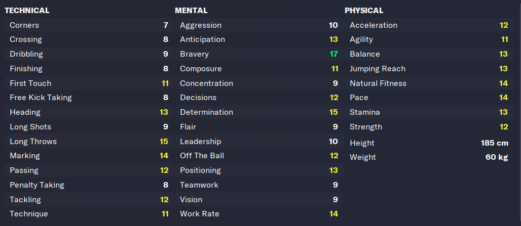The height and width of the screenshot is (226, 521).
Task: Select the Bravery attribute row
Action: (258, 54)
